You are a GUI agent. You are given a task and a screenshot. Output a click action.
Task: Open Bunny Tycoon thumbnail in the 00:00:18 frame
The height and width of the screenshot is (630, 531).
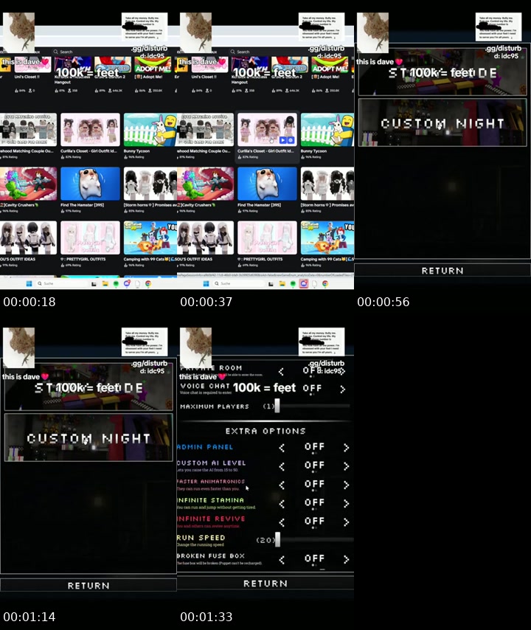[x=150, y=129]
